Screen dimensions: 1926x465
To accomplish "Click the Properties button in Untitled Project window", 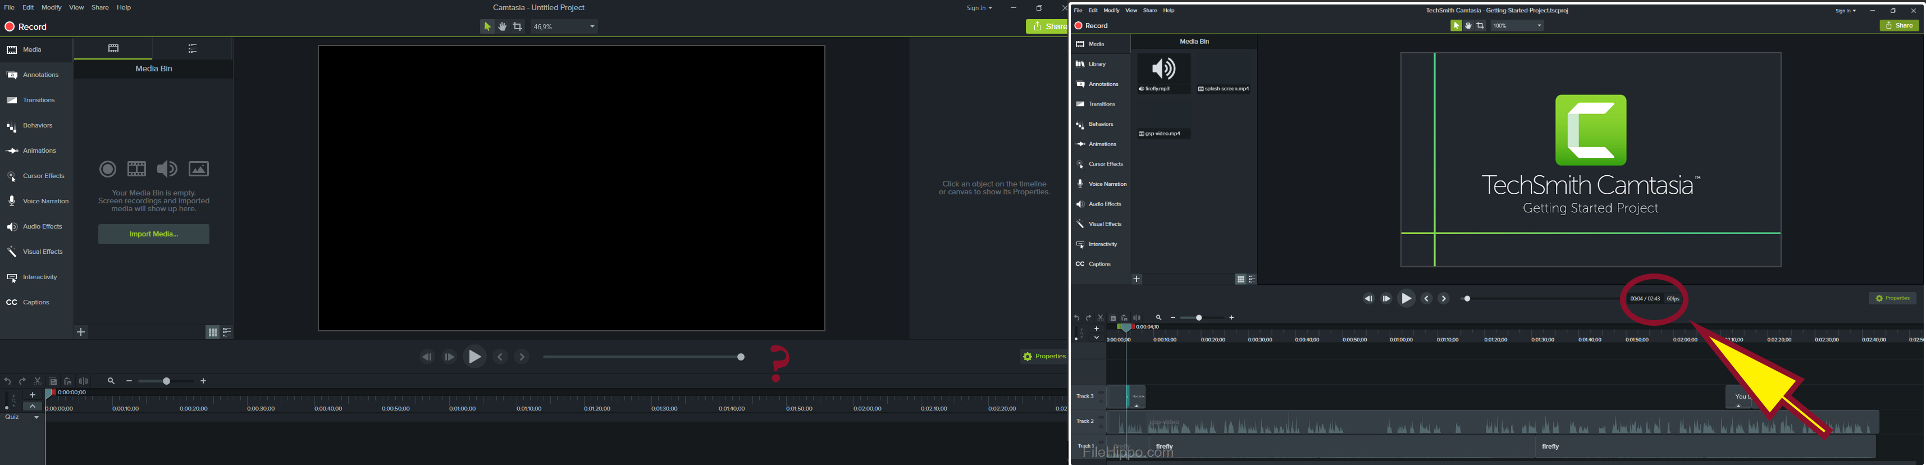I will [1044, 357].
